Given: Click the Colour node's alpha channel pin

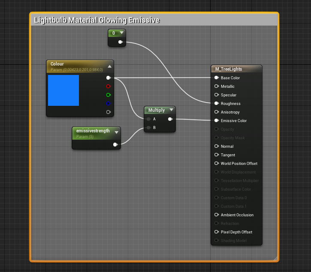Looking at the screenshot, I should pos(108,112).
